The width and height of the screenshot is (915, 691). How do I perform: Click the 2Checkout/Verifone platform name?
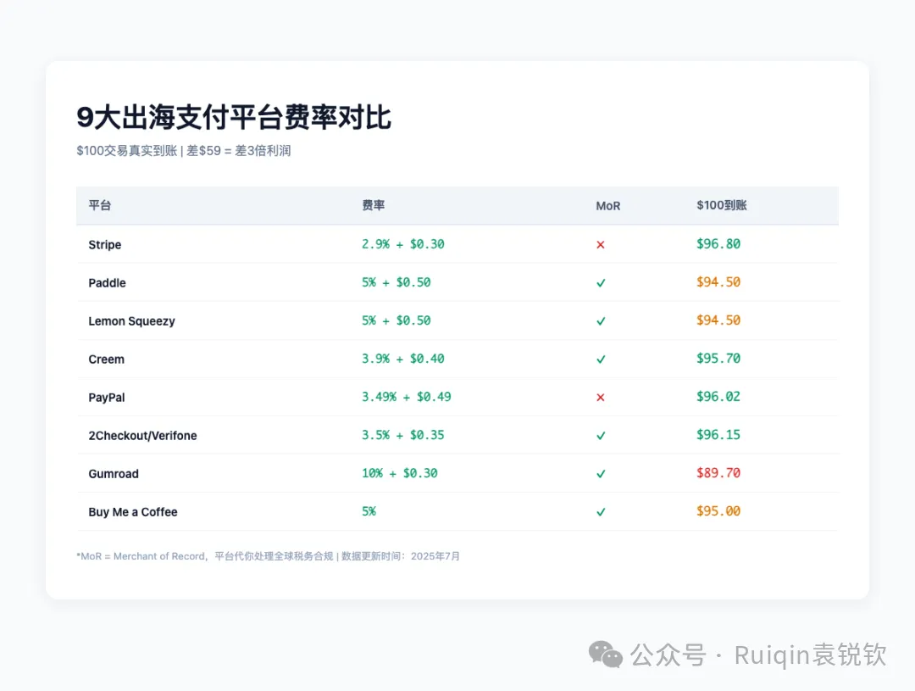(143, 436)
